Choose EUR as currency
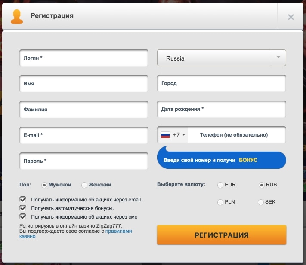Image resolution: width=306 pixels, height=265 pixels. pos(220,185)
